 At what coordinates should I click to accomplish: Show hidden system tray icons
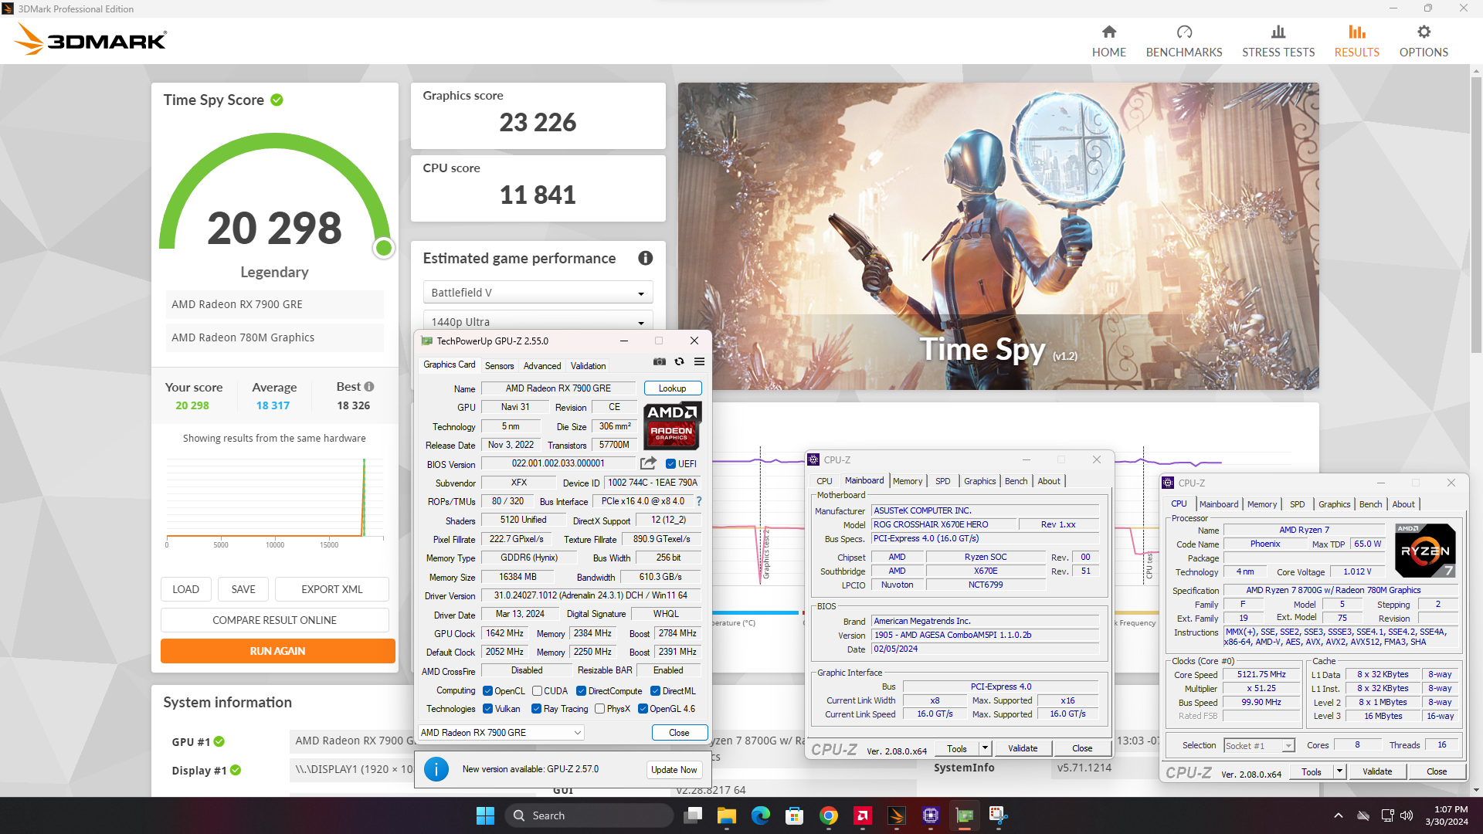pos(1338,815)
